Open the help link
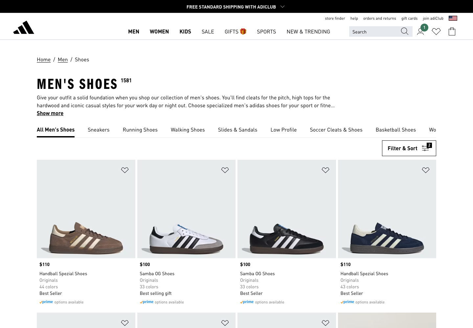The image size is (473, 328). tap(354, 18)
